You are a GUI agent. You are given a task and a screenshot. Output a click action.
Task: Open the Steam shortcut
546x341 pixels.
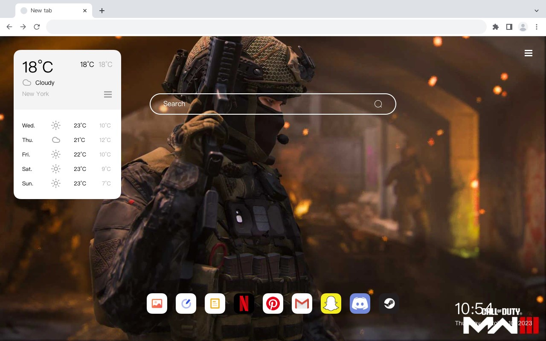pyautogui.click(x=389, y=303)
